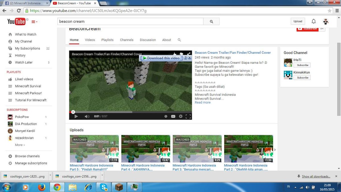The width and height of the screenshot is (341, 192).
Task: Open Beacon Cream Trailer title link
Action: (233, 53)
